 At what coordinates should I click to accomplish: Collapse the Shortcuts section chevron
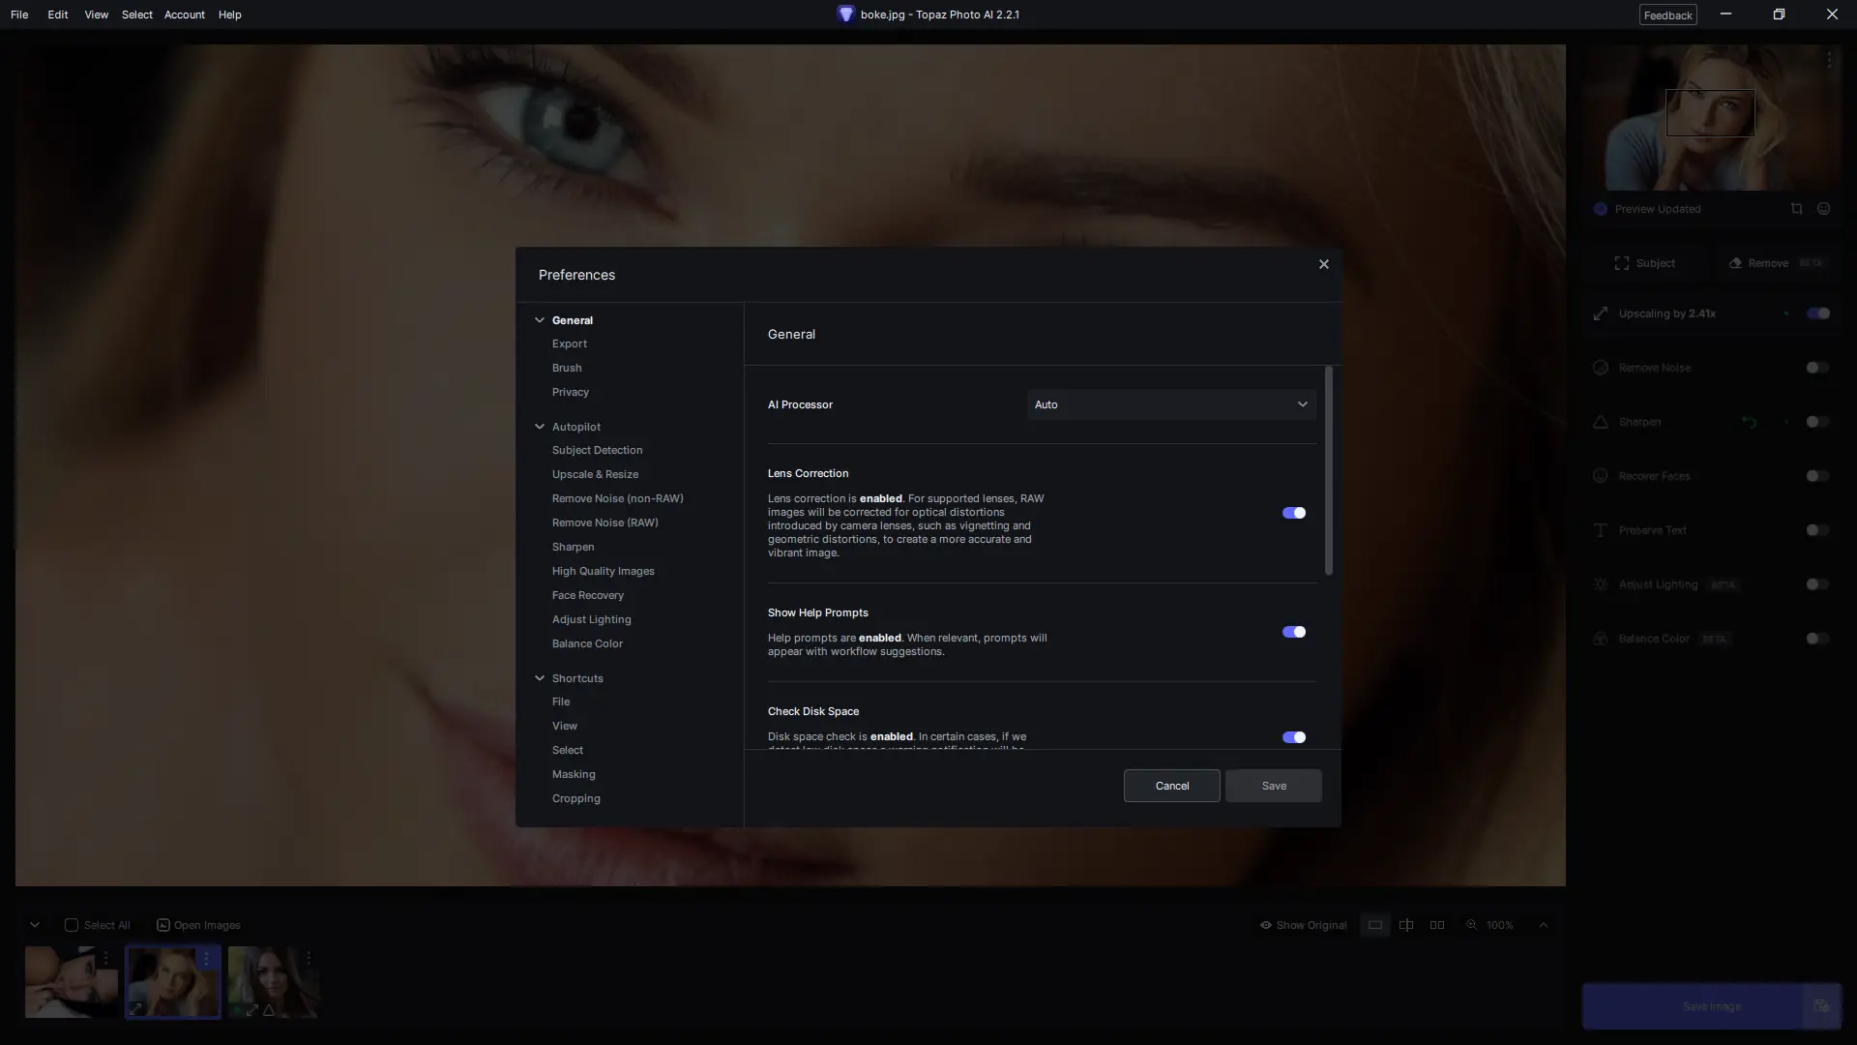point(540,678)
